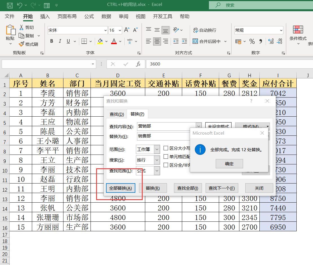Increase the indent

[x=184, y=41]
